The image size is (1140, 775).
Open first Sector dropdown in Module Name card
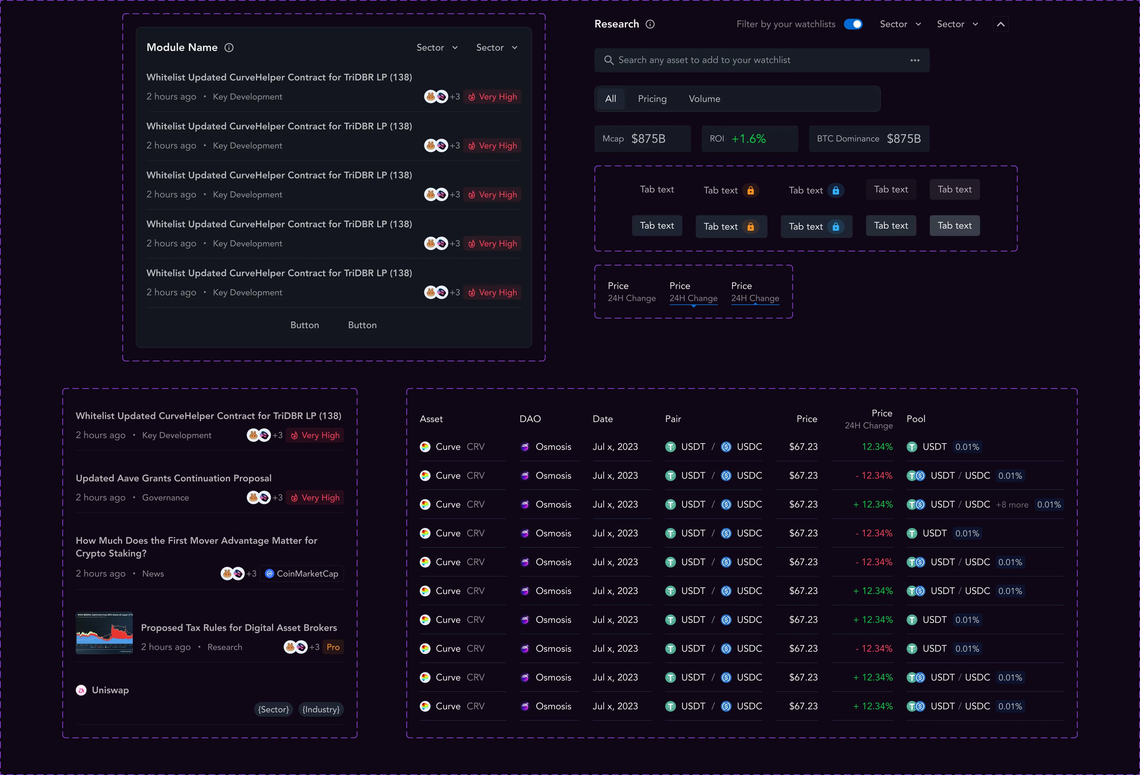pos(437,47)
